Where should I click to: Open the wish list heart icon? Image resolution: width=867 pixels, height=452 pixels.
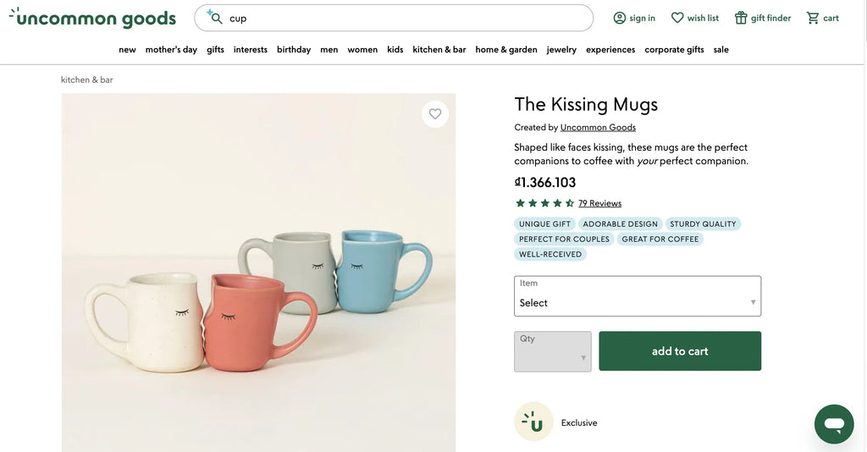pyautogui.click(x=677, y=18)
